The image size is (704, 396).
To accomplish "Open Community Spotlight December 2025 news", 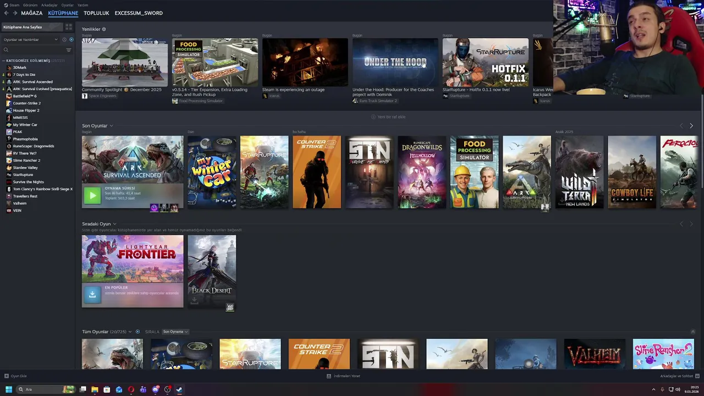I will (125, 62).
